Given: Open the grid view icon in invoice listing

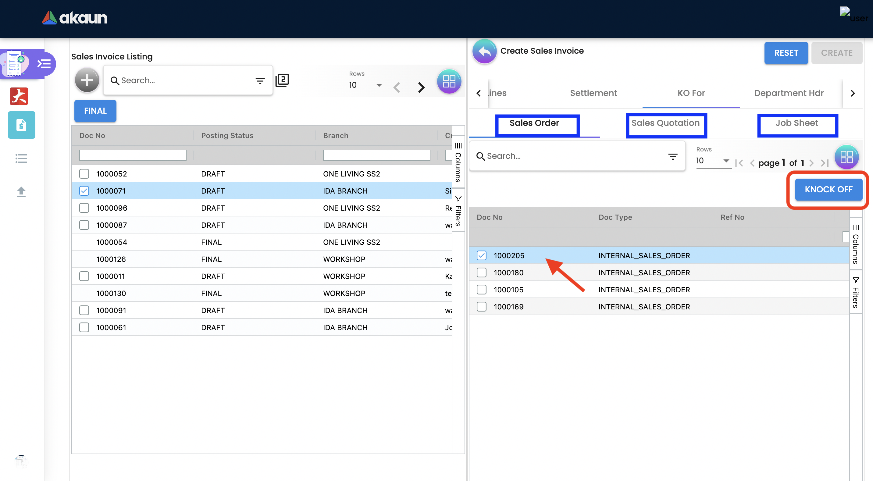Looking at the screenshot, I should click(x=449, y=81).
